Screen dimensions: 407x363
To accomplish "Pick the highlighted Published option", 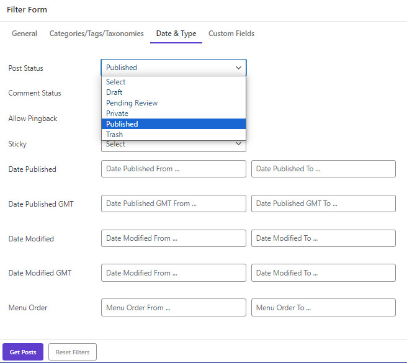I will pos(173,124).
